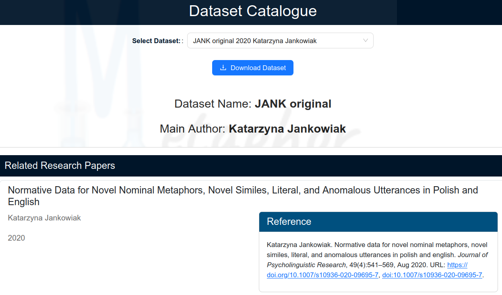Open the Select Dataset combo box
The width and height of the screenshot is (502, 295).
280,41
